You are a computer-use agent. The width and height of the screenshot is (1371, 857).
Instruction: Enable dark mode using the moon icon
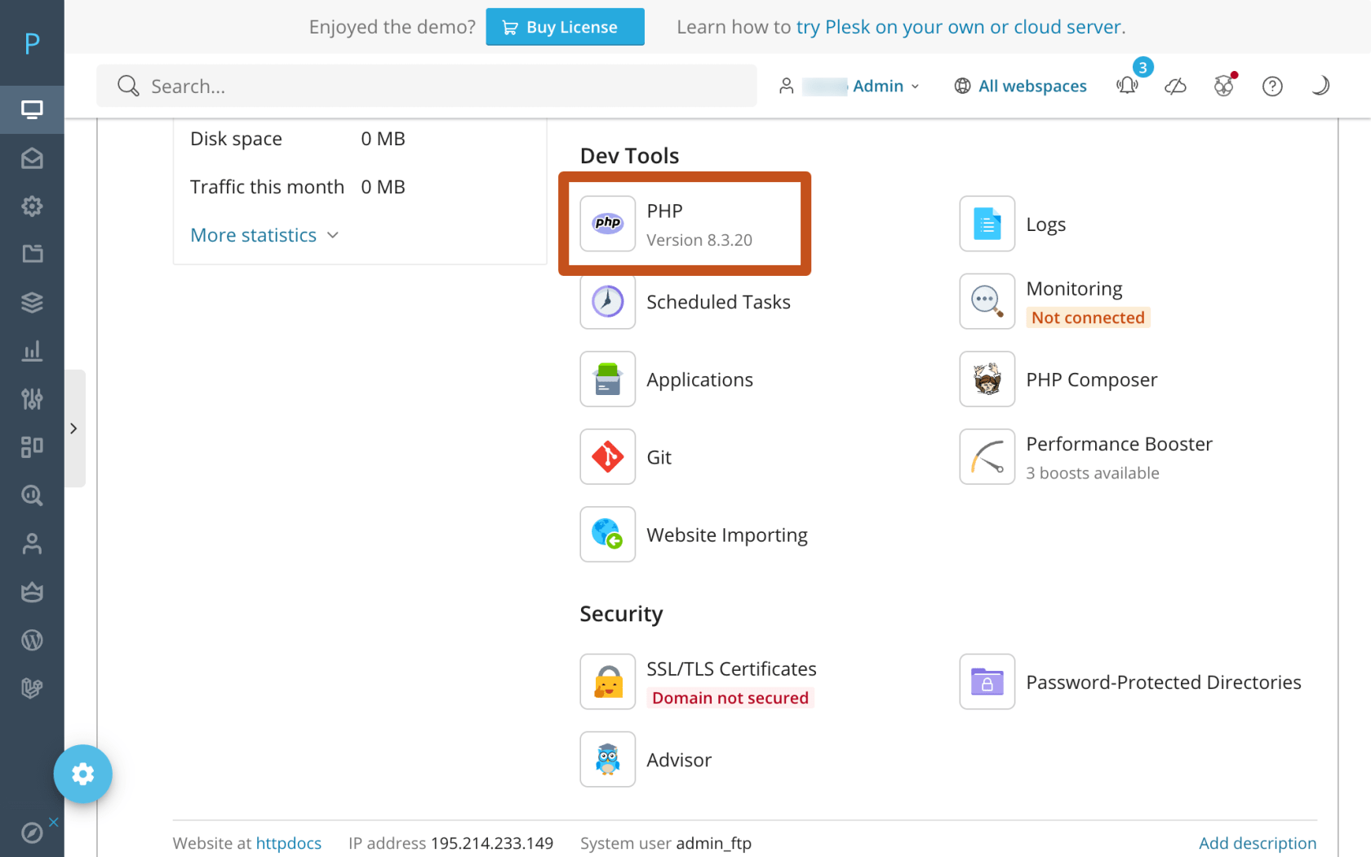[1320, 86]
